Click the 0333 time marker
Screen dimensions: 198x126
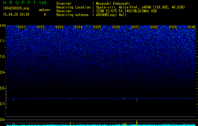click(x=59, y=27)
